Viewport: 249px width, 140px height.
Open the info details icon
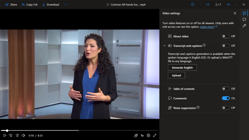tap(193, 4)
